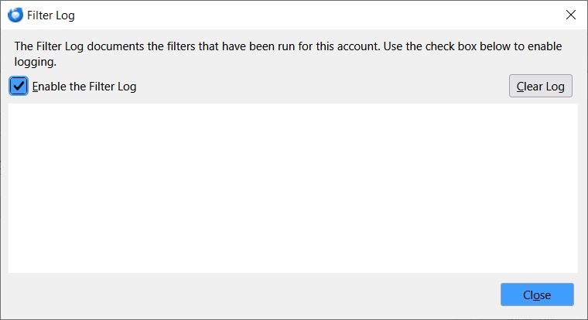Dismiss the dialog via the Close button
This screenshot has width=588, height=320.
537,294
